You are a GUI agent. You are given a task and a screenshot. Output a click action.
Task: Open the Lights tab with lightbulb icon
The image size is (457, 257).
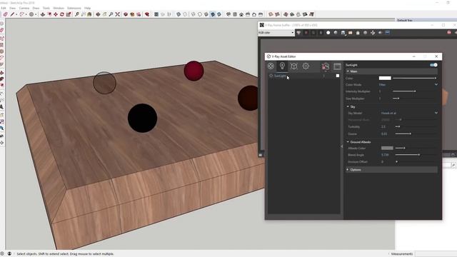coord(282,66)
